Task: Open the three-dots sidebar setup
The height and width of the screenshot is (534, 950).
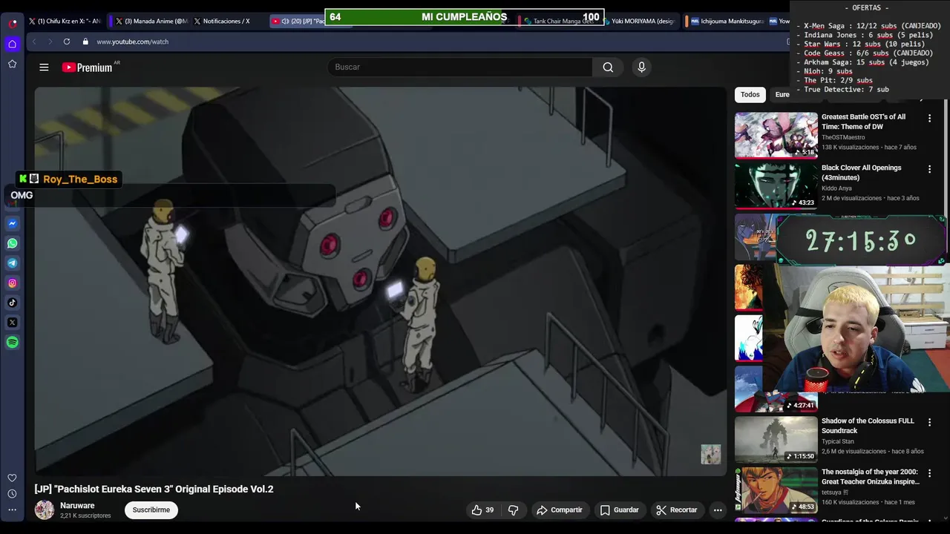Action: (x=12, y=510)
